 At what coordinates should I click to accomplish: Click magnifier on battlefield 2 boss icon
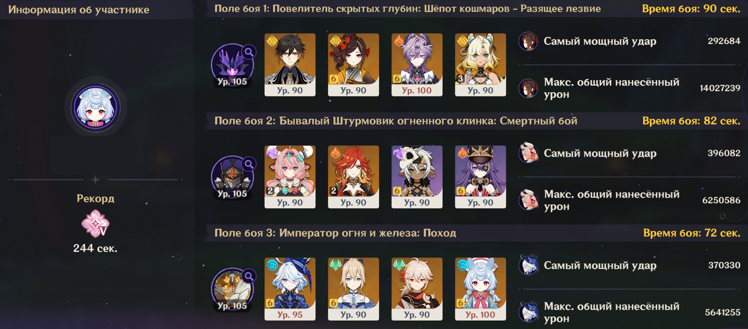pos(249,164)
